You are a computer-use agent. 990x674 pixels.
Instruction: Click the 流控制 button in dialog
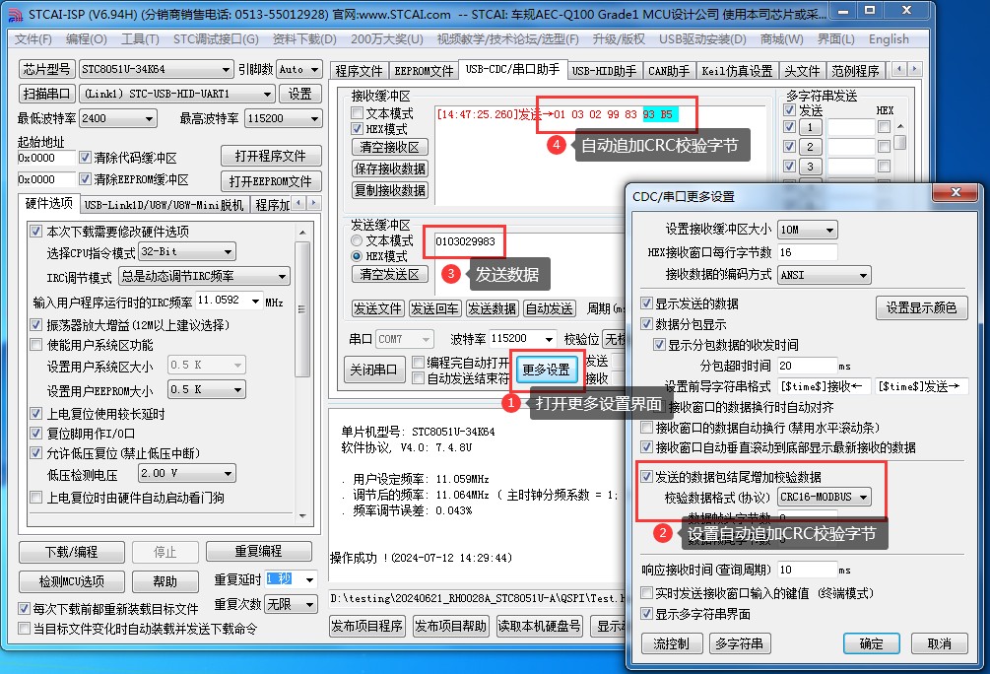pyautogui.click(x=671, y=643)
